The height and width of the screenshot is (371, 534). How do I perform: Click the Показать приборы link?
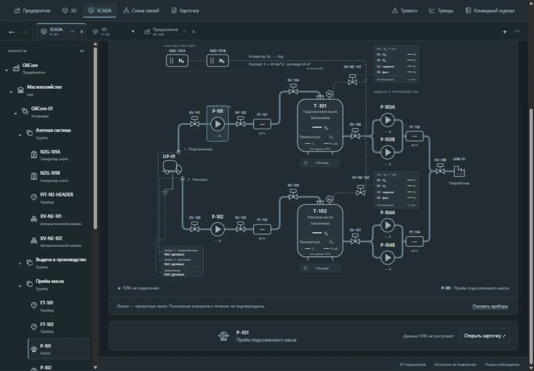490,306
